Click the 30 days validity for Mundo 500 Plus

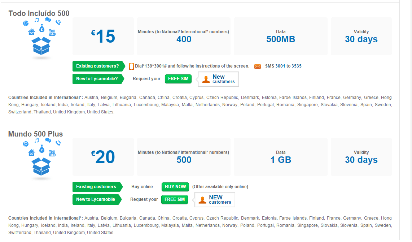pos(361,160)
